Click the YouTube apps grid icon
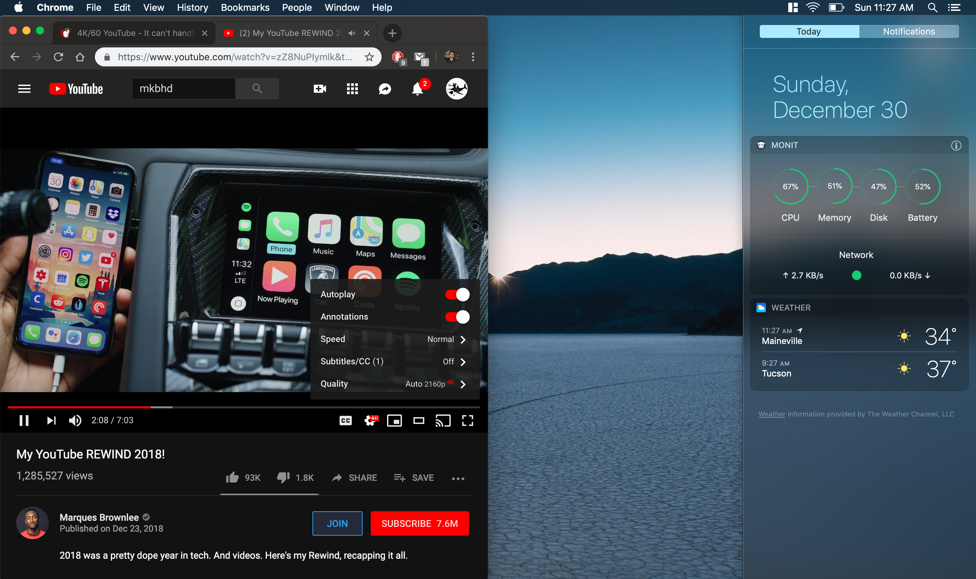The height and width of the screenshot is (579, 976). [352, 89]
